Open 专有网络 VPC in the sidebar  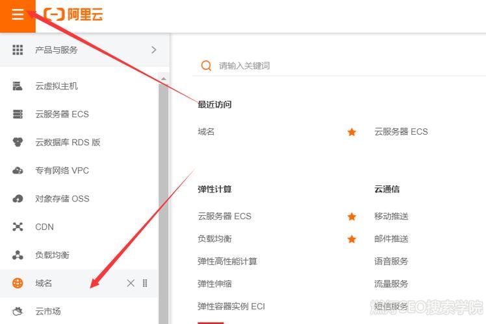62,170
